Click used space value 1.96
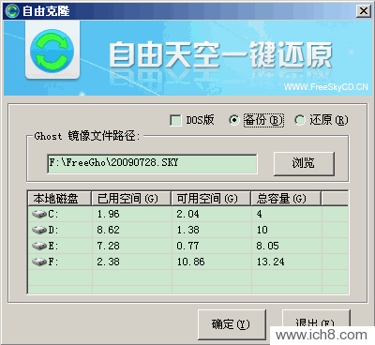375x345 pixels. tap(108, 215)
